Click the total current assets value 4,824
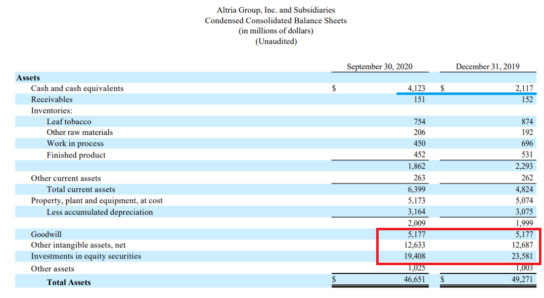 click(x=524, y=189)
